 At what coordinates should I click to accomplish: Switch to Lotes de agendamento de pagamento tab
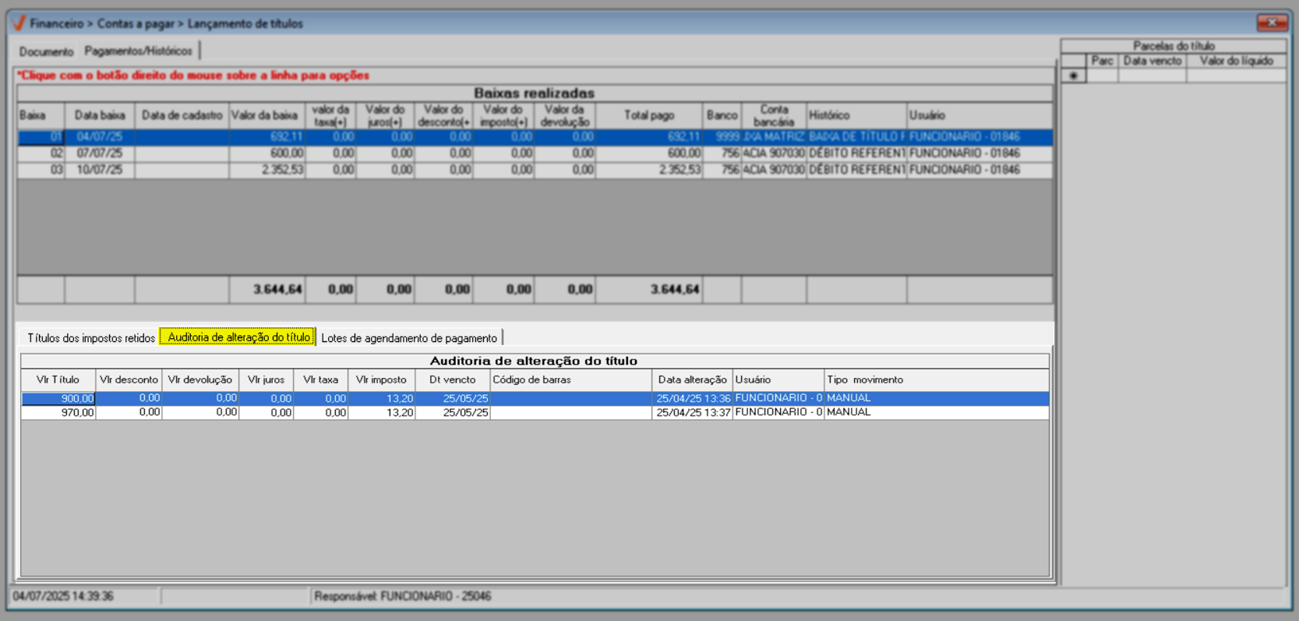point(408,338)
